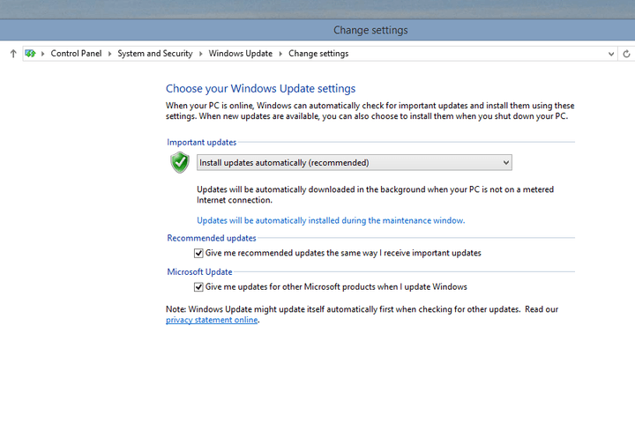Screen dimensions: 635x422
Task: Click the Change settings window title
Action: click(370, 30)
